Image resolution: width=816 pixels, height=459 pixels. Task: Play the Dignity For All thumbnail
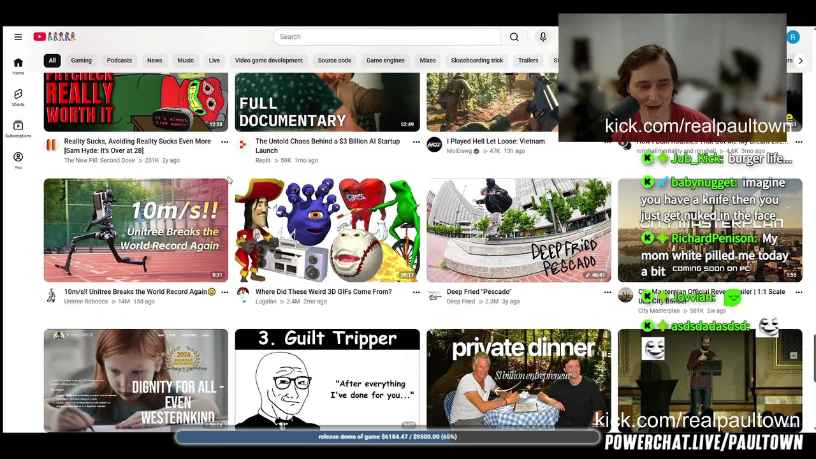(136, 380)
